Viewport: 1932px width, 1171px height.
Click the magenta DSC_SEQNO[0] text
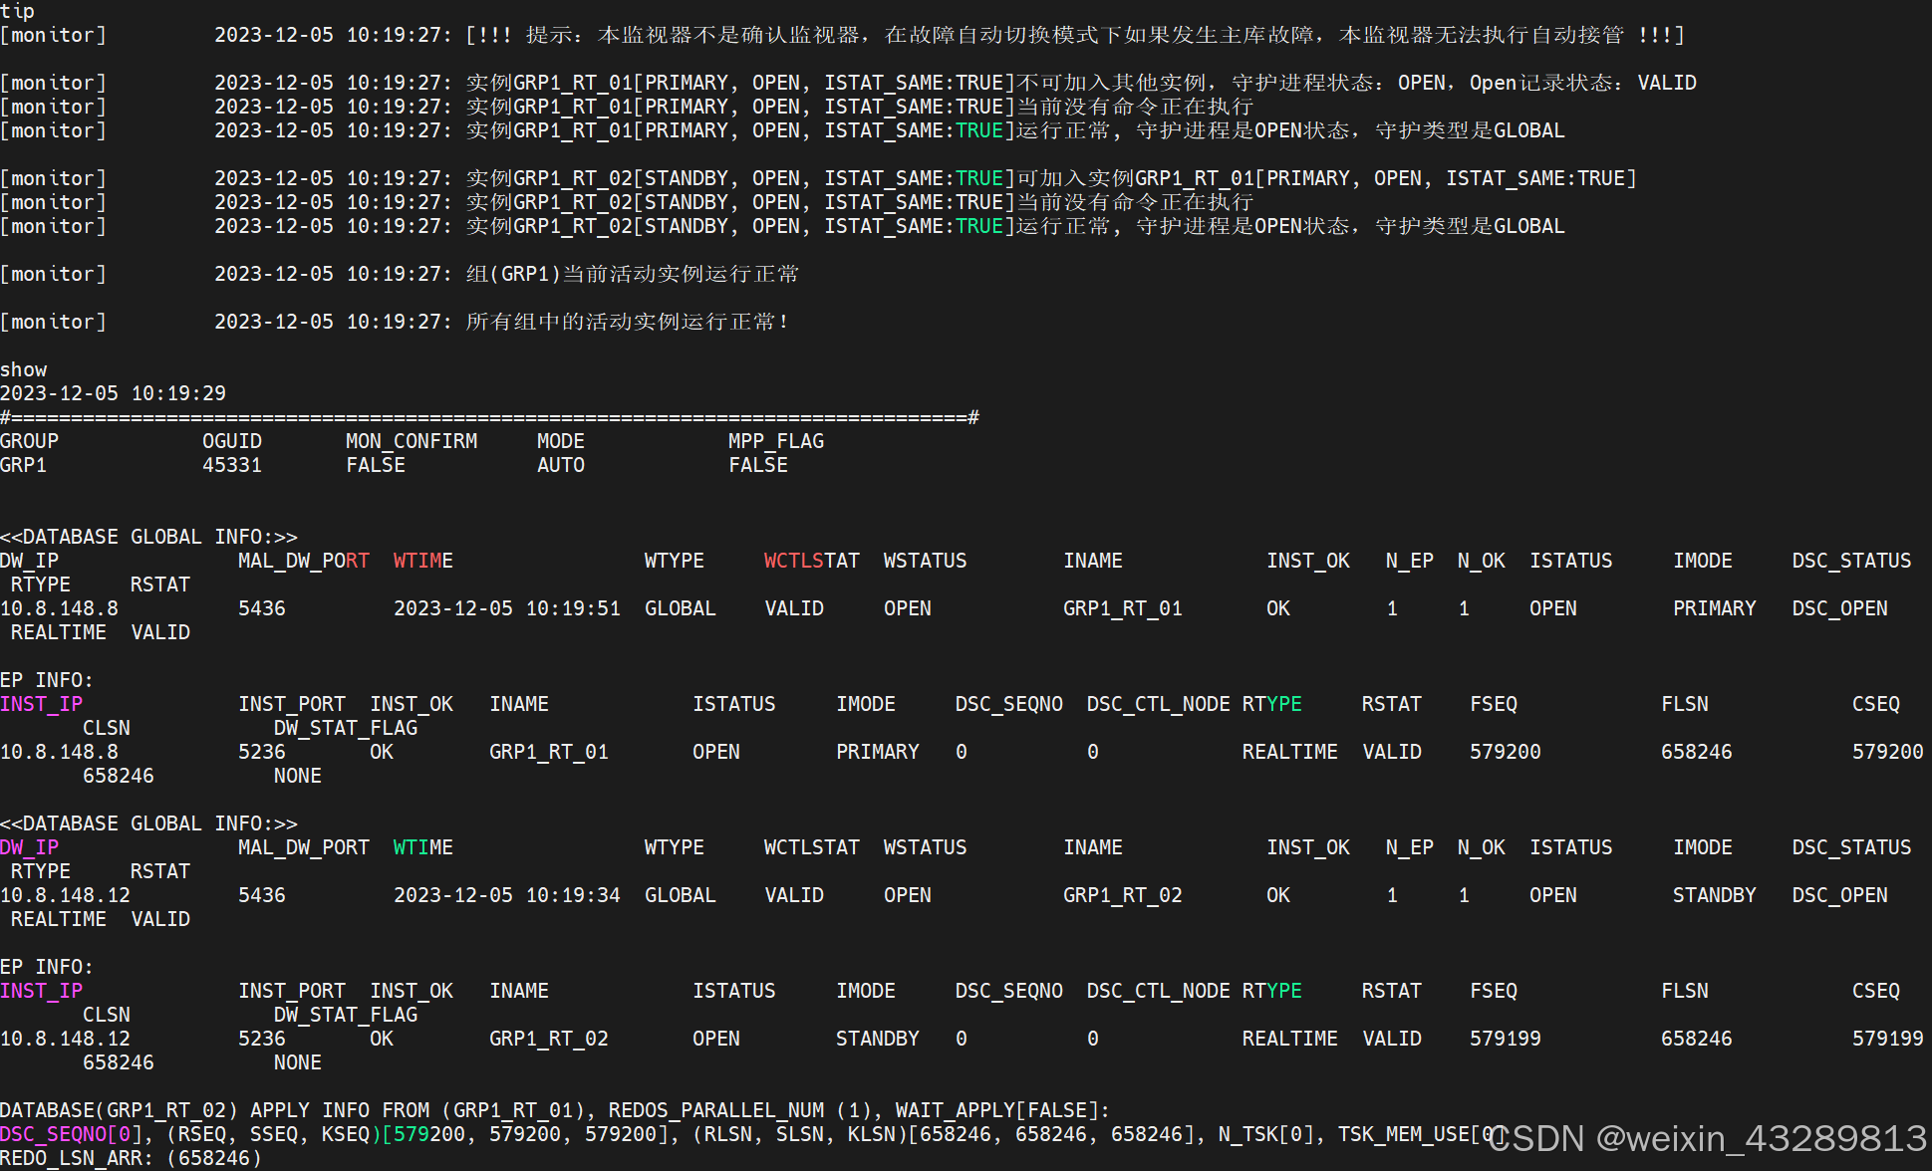pos(72,1134)
